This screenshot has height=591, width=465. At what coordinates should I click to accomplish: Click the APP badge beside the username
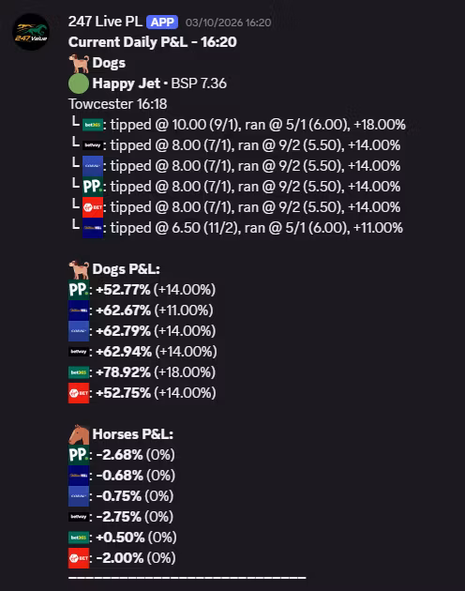coord(162,22)
